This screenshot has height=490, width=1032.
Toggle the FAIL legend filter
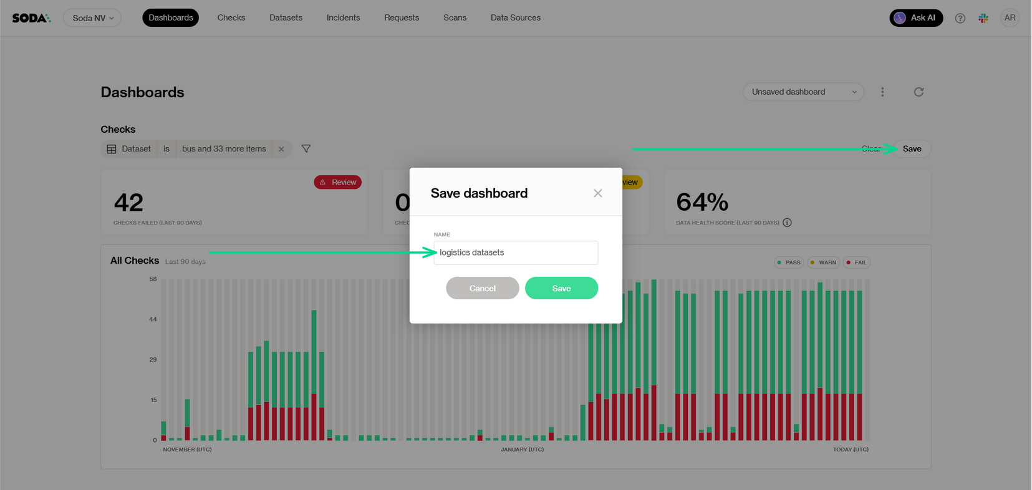click(x=857, y=262)
